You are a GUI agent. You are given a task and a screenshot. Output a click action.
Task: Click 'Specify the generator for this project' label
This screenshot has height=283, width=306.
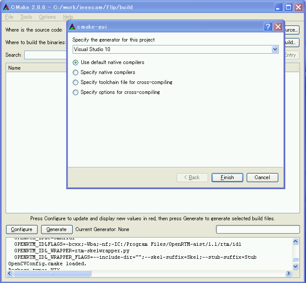(x=113, y=40)
